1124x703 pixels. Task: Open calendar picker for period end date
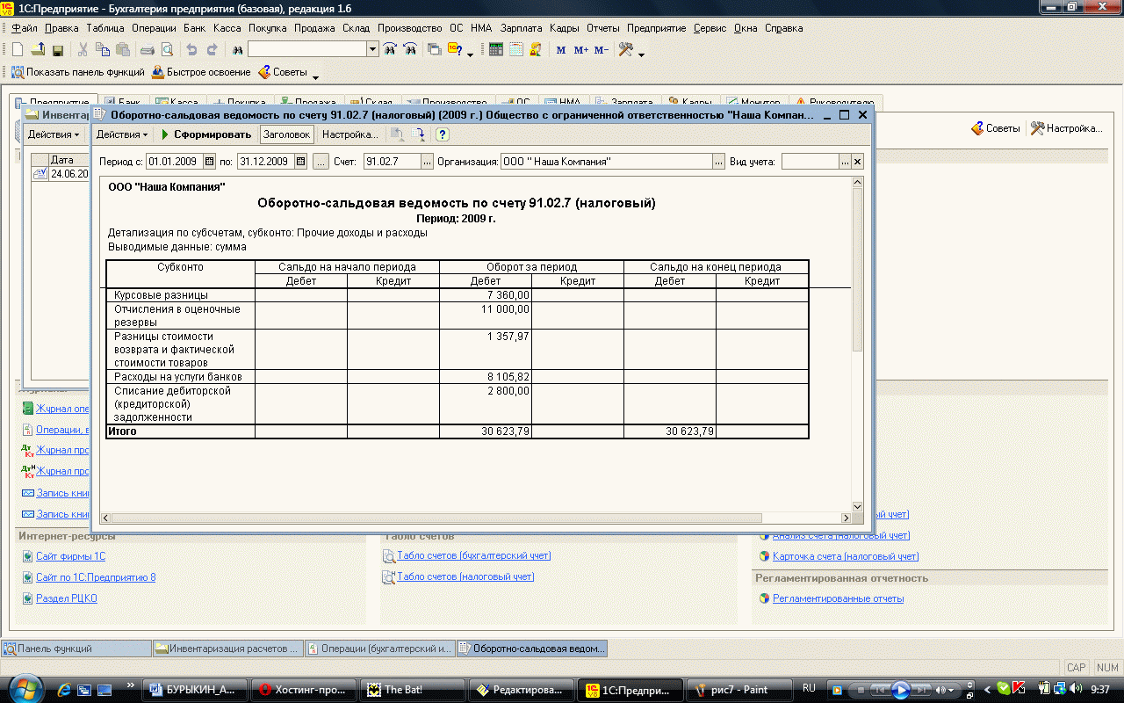point(301,162)
